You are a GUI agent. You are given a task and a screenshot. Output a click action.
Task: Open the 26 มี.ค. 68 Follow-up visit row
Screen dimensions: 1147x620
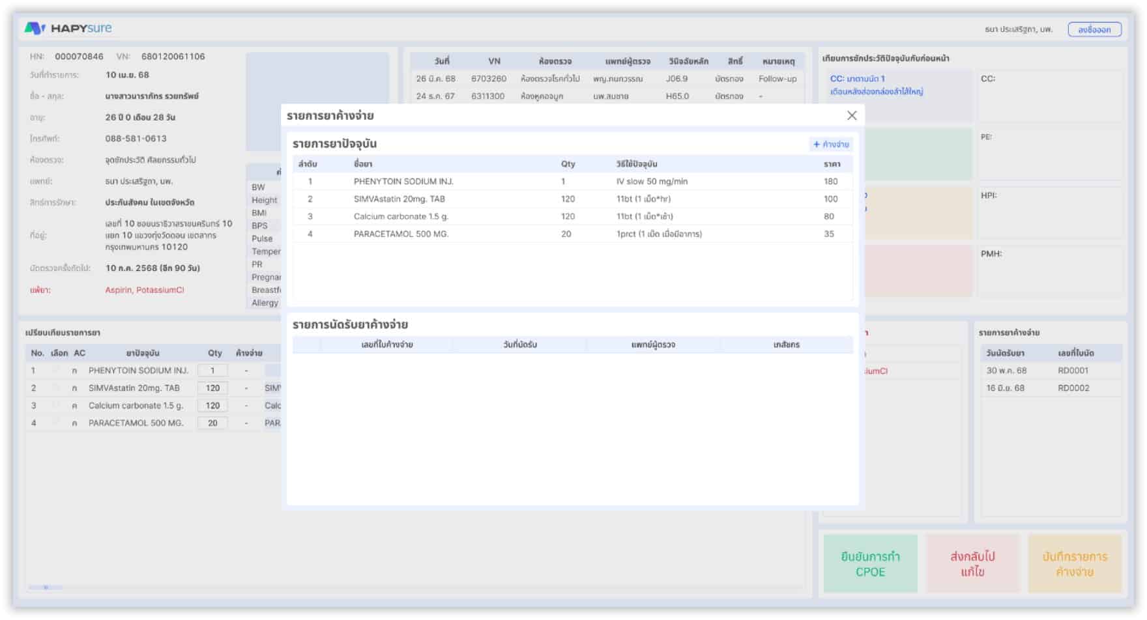[x=606, y=79]
